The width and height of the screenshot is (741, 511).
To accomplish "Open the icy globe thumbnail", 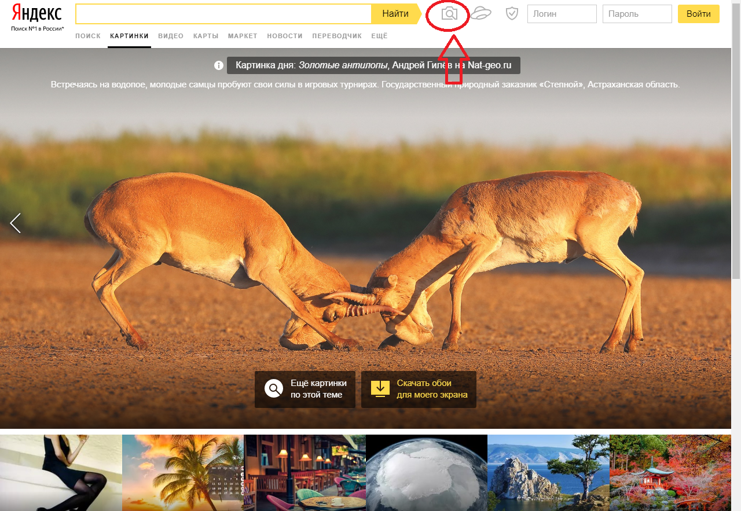I will (x=427, y=473).
